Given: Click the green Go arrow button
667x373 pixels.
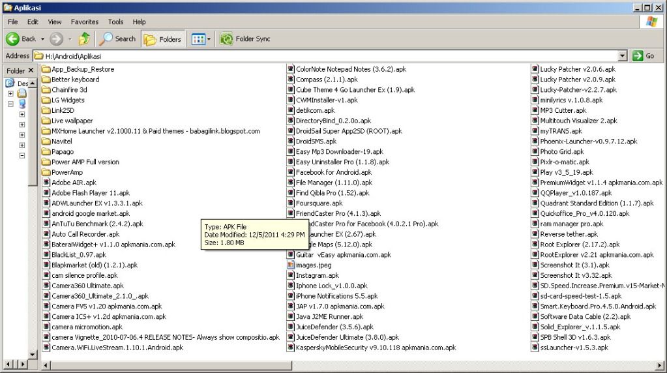Looking at the screenshot, I should [638, 55].
